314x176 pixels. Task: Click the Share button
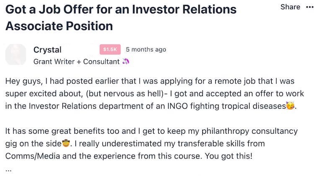pos(290,7)
